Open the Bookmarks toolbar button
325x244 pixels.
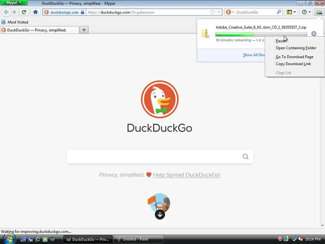289,12
